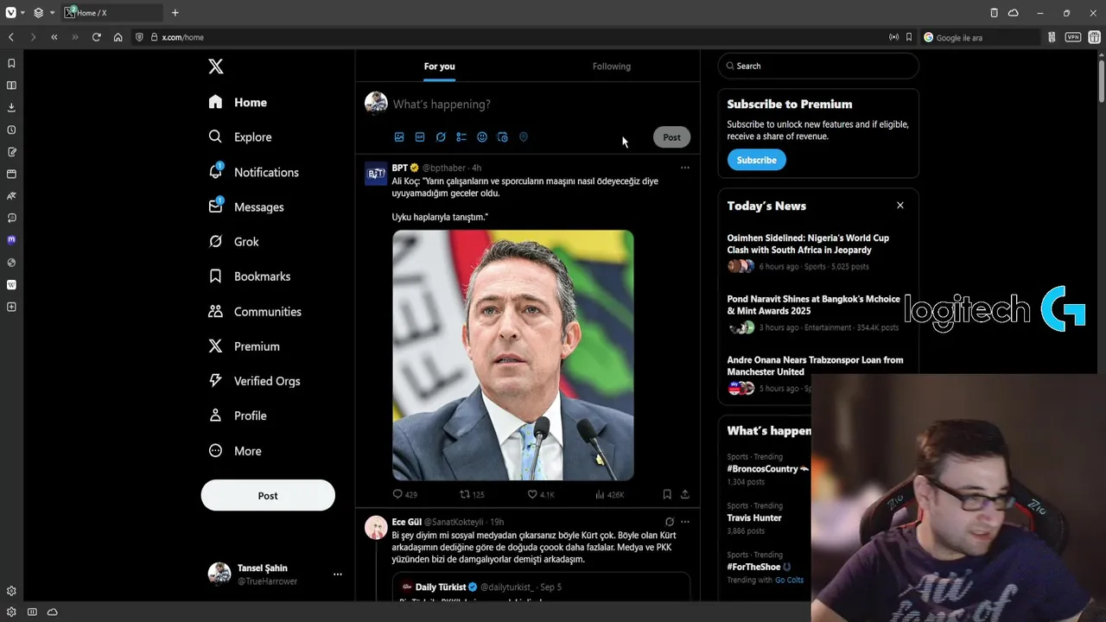The image size is (1106, 622).
Task: Expand the More menu in X sidebar
Action: (x=235, y=451)
